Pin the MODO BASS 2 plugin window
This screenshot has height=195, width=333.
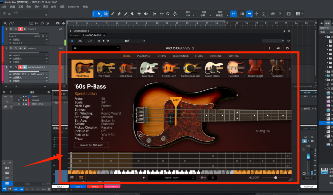click(x=284, y=31)
